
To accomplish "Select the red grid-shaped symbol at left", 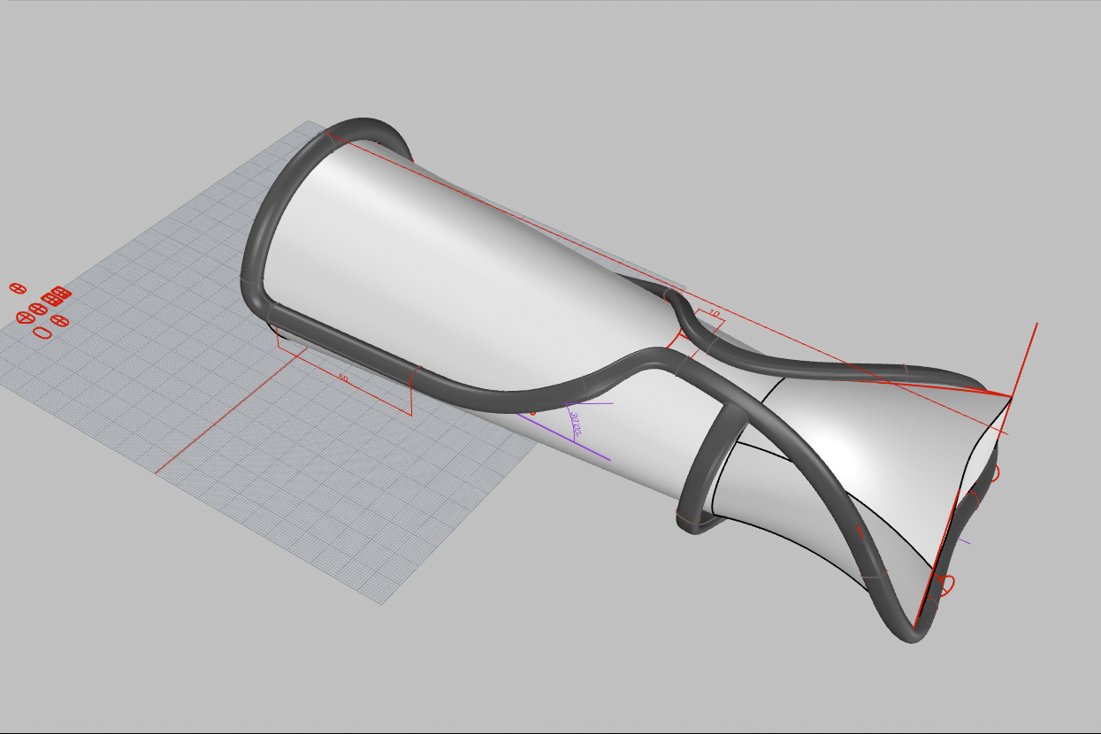I will (57, 294).
